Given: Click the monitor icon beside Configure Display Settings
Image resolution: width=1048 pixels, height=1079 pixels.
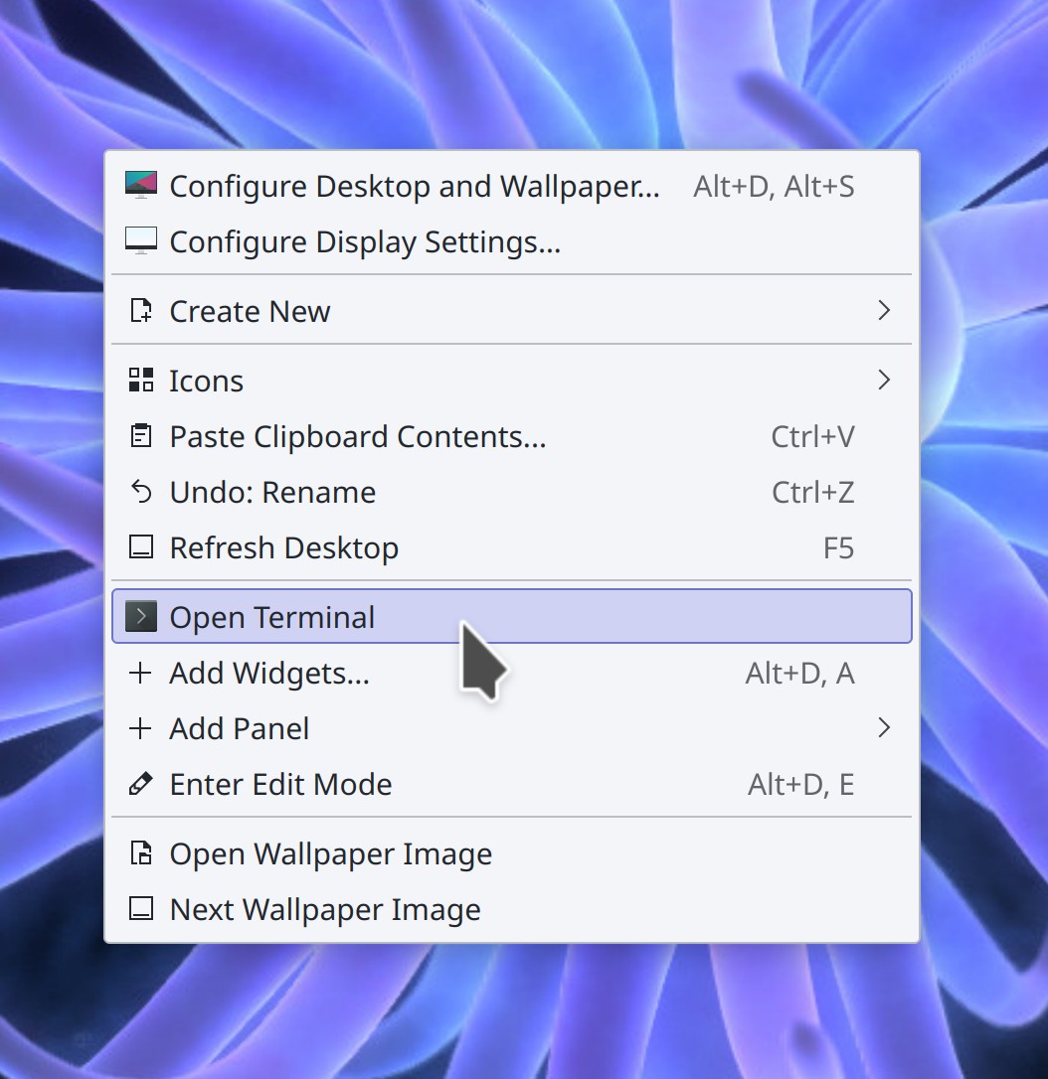Looking at the screenshot, I should click(x=141, y=241).
